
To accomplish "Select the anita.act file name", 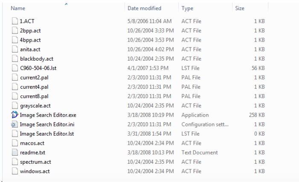I will click(30, 50).
